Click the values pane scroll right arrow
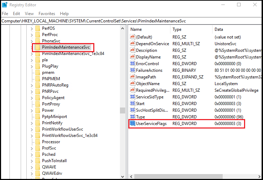 [x=259, y=176]
